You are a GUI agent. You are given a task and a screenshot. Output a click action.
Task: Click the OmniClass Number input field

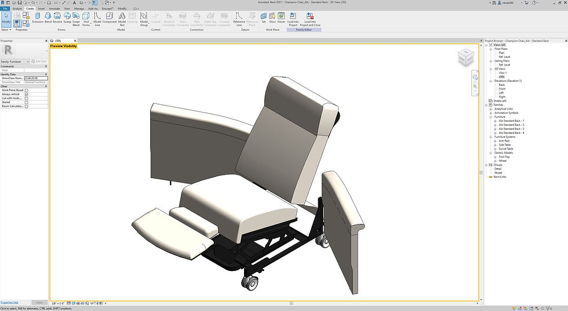36,78
